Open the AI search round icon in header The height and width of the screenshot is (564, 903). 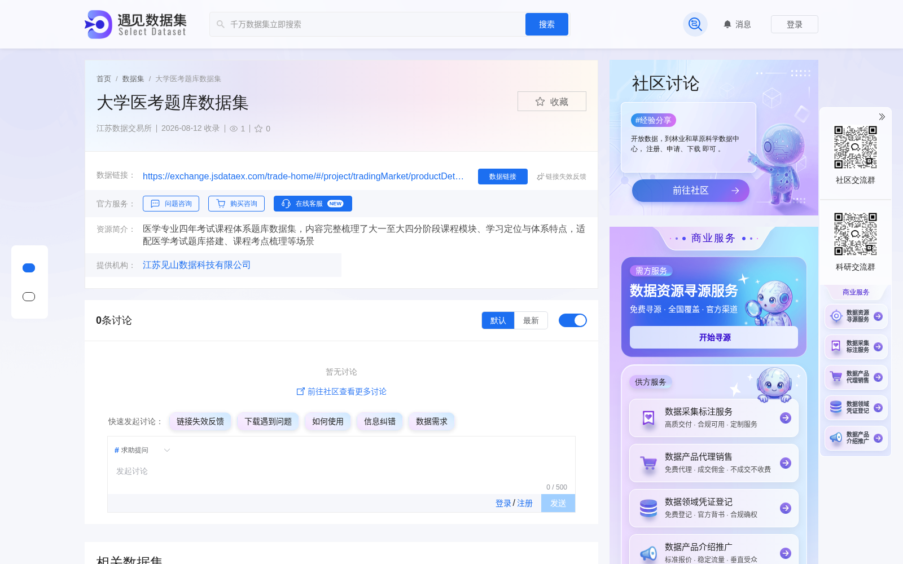(x=695, y=24)
